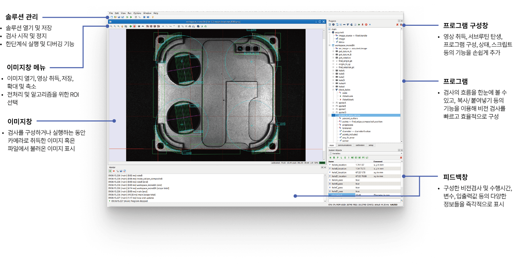Screen dimensions: 516x264
Task: Open the Run menu
Action: click(x=129, y=13)
